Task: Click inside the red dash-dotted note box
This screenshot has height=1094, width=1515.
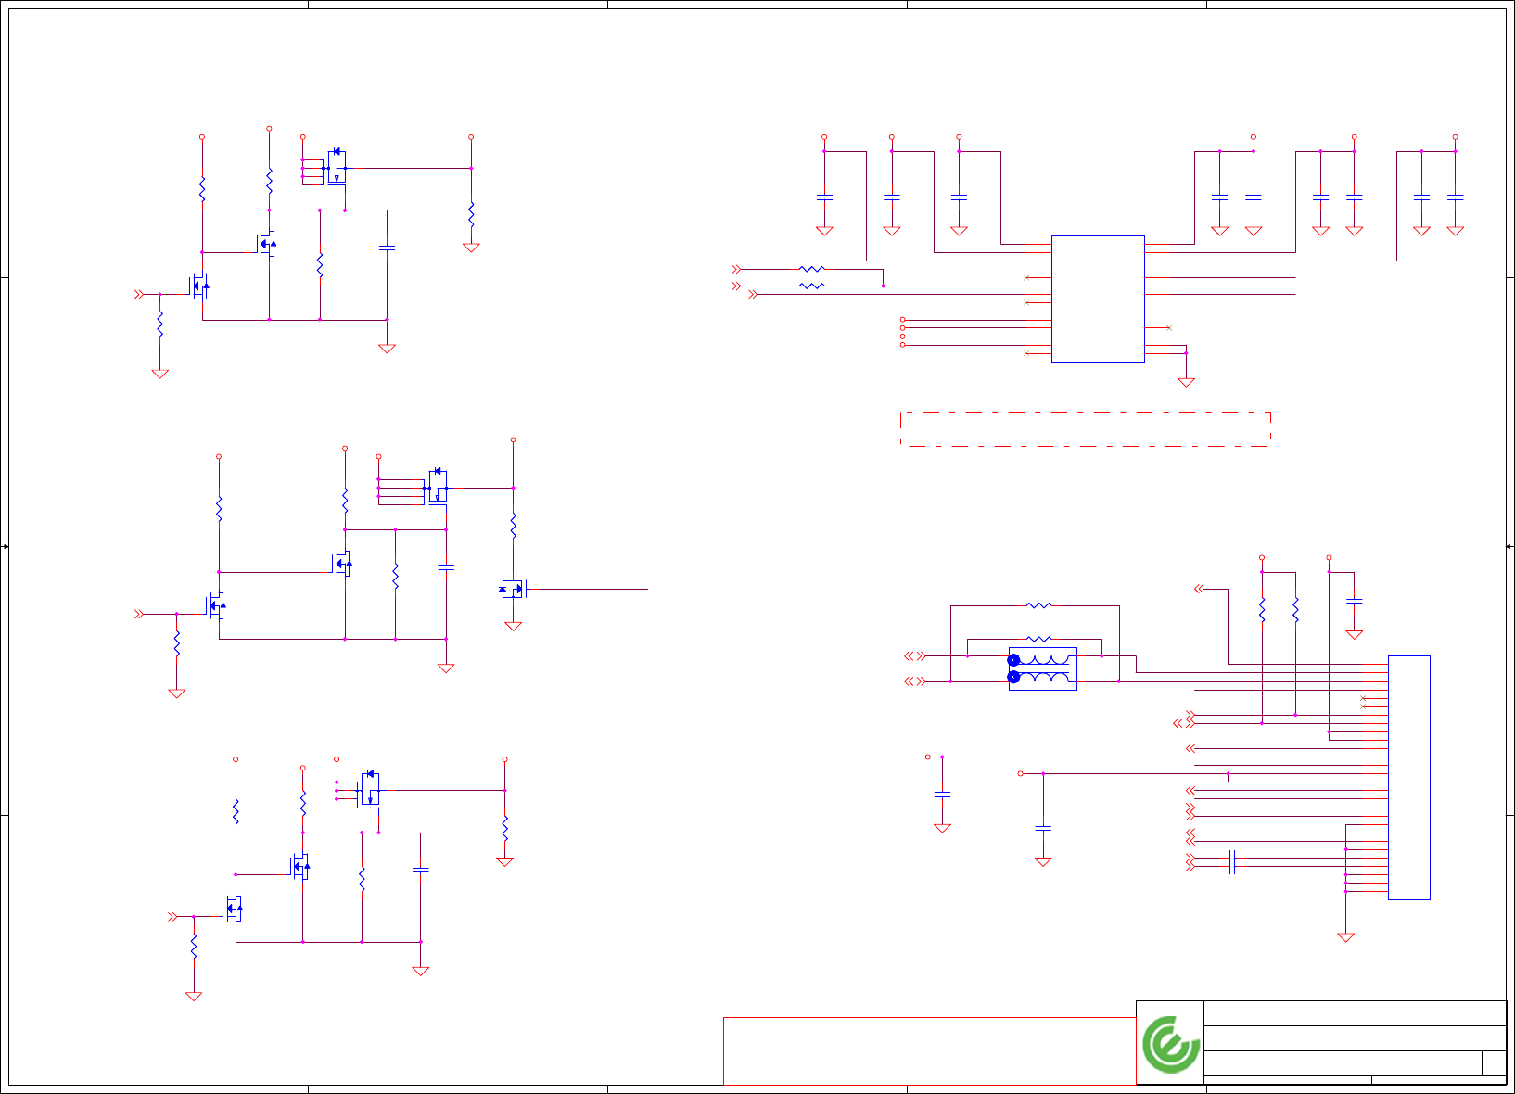Action: [x=1085, y=429]
